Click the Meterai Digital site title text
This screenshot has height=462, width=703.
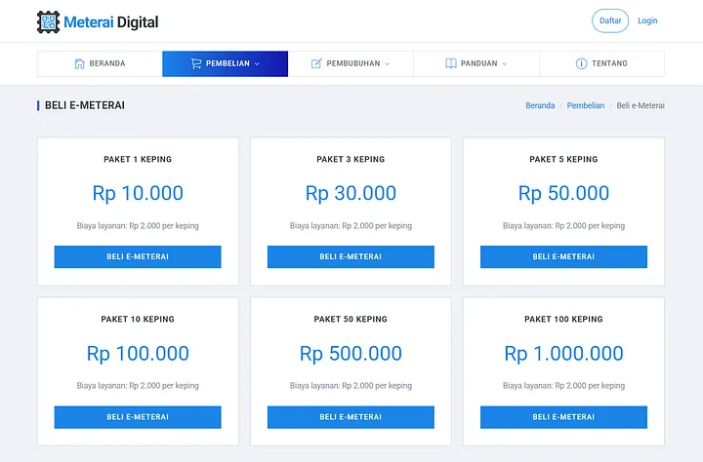pyautogui.click(x=111, y=21)
